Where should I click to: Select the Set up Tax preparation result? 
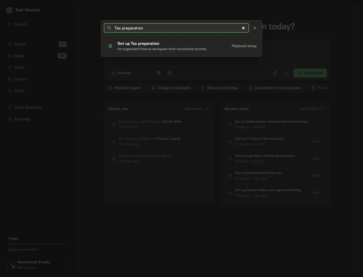pyautogui.click(x=181, y=46)
